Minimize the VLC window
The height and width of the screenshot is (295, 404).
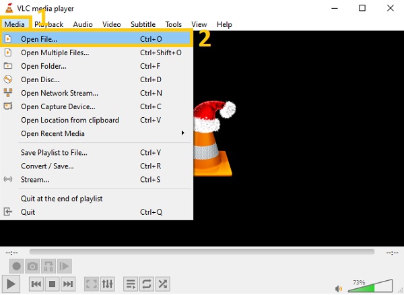(335, 8)
